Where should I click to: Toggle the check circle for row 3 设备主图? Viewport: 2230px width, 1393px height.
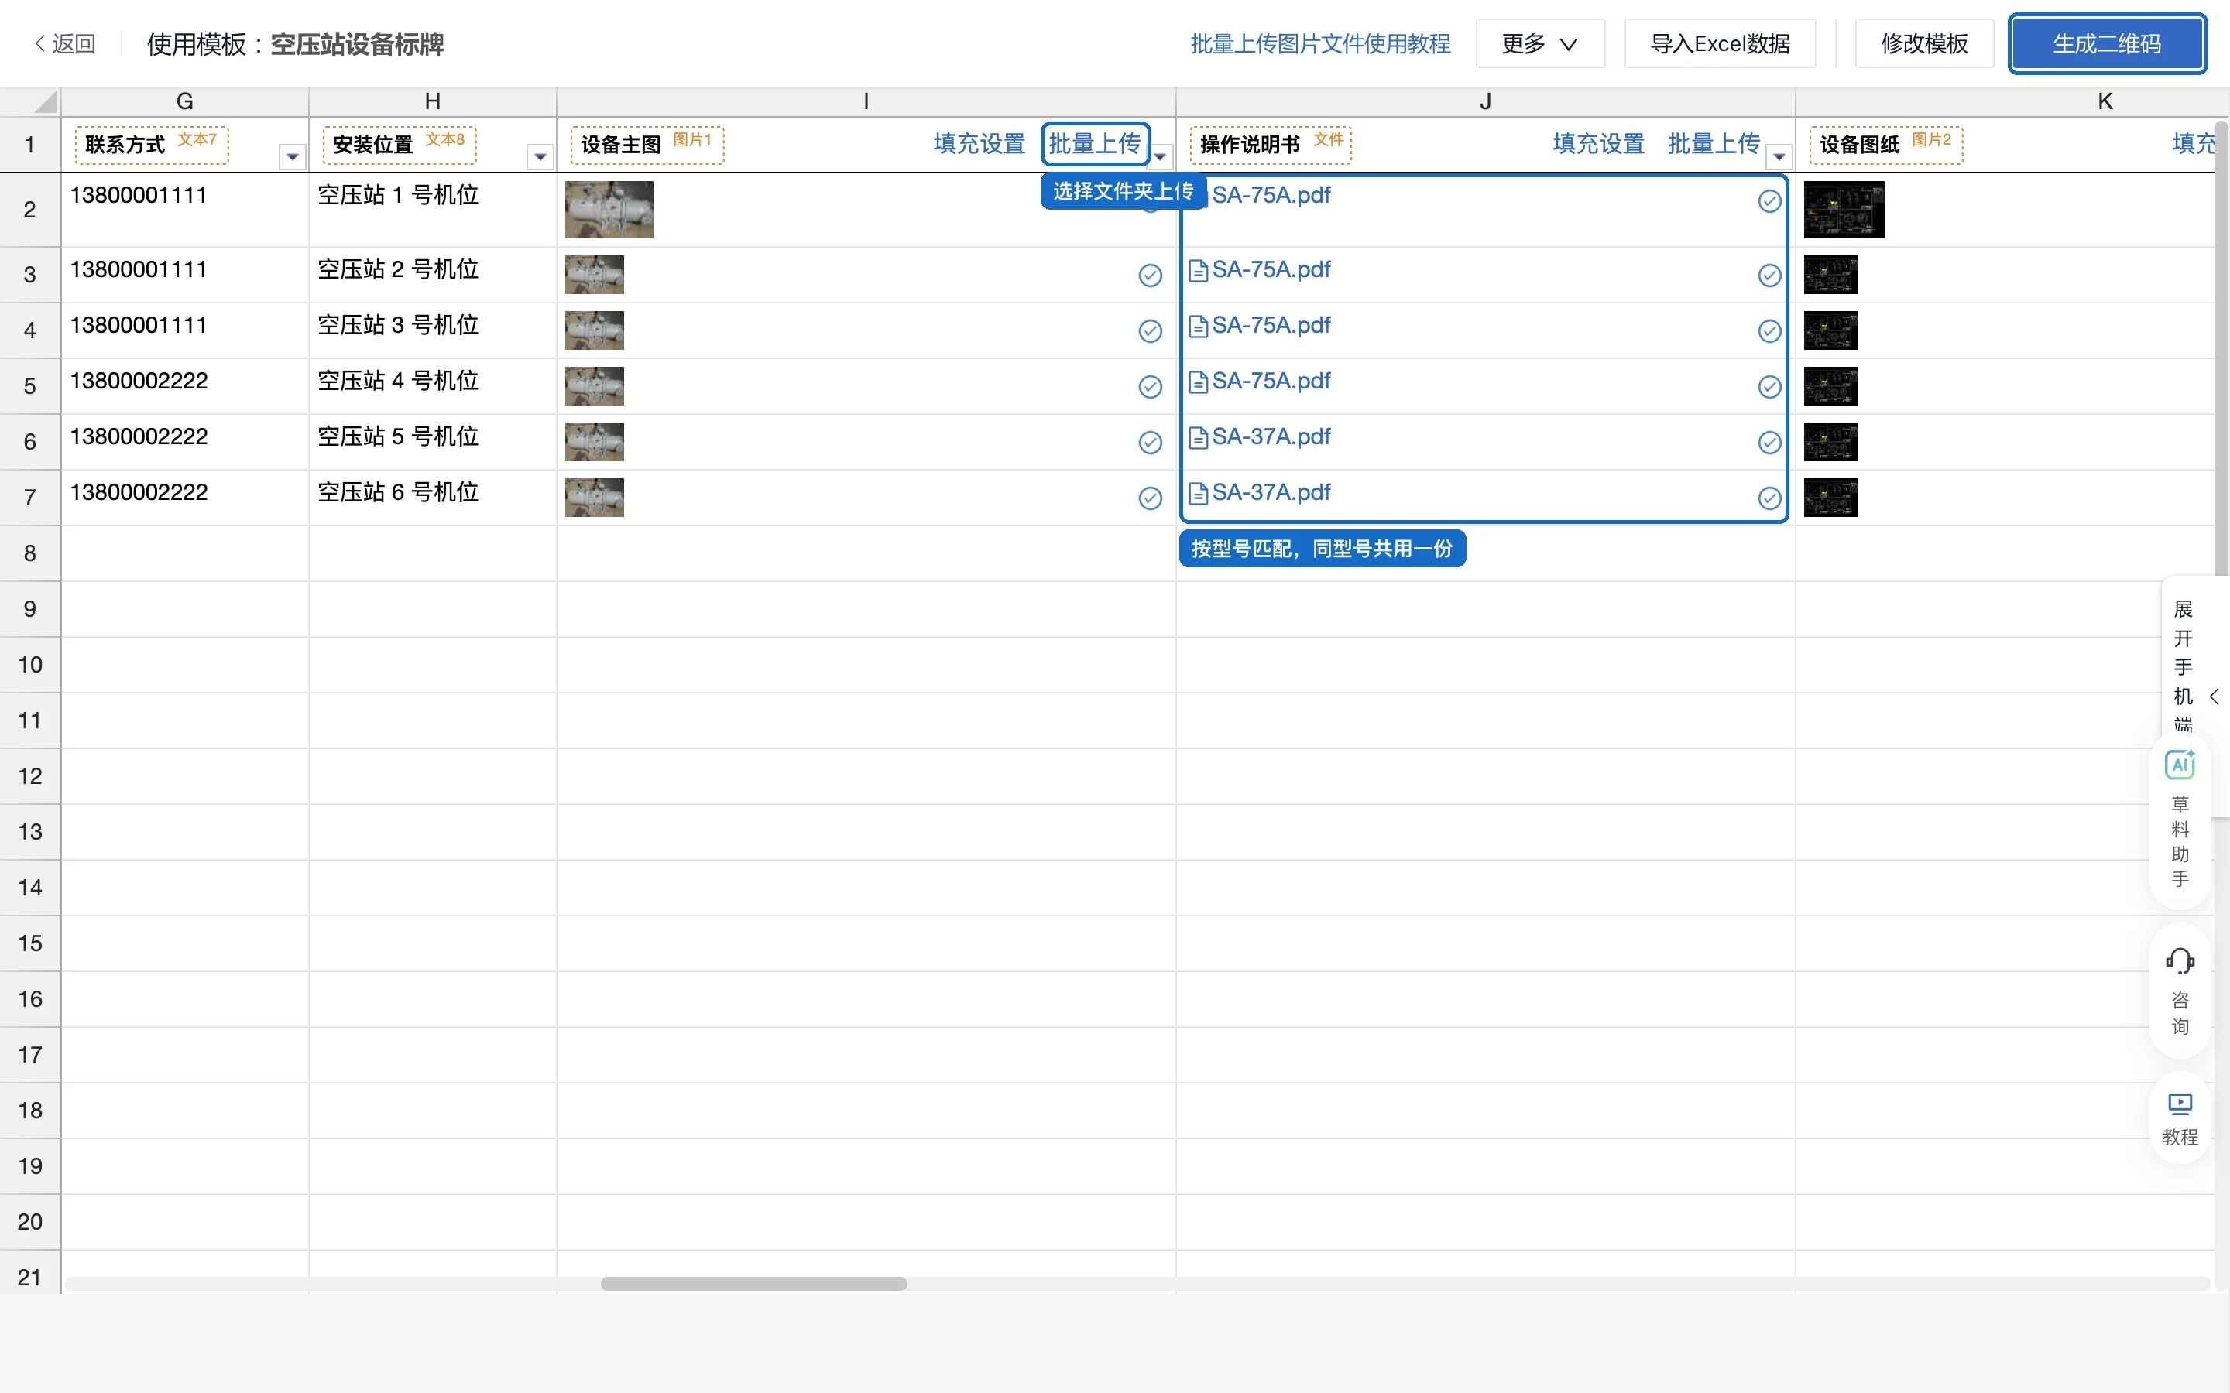click(x=1150, y=276)
